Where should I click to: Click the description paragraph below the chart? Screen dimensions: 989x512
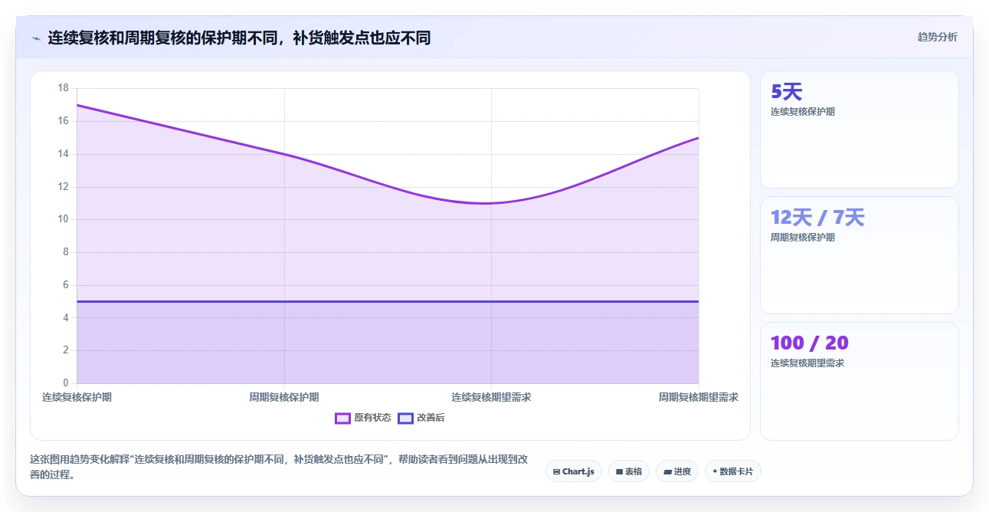[279, 467]
